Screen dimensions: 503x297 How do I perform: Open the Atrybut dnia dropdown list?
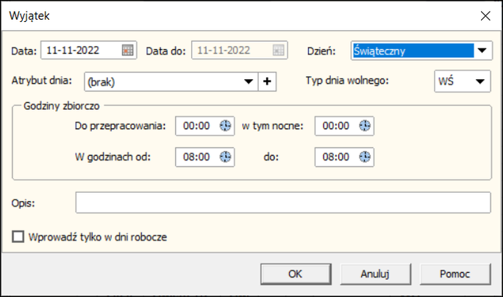coord(249,81)
